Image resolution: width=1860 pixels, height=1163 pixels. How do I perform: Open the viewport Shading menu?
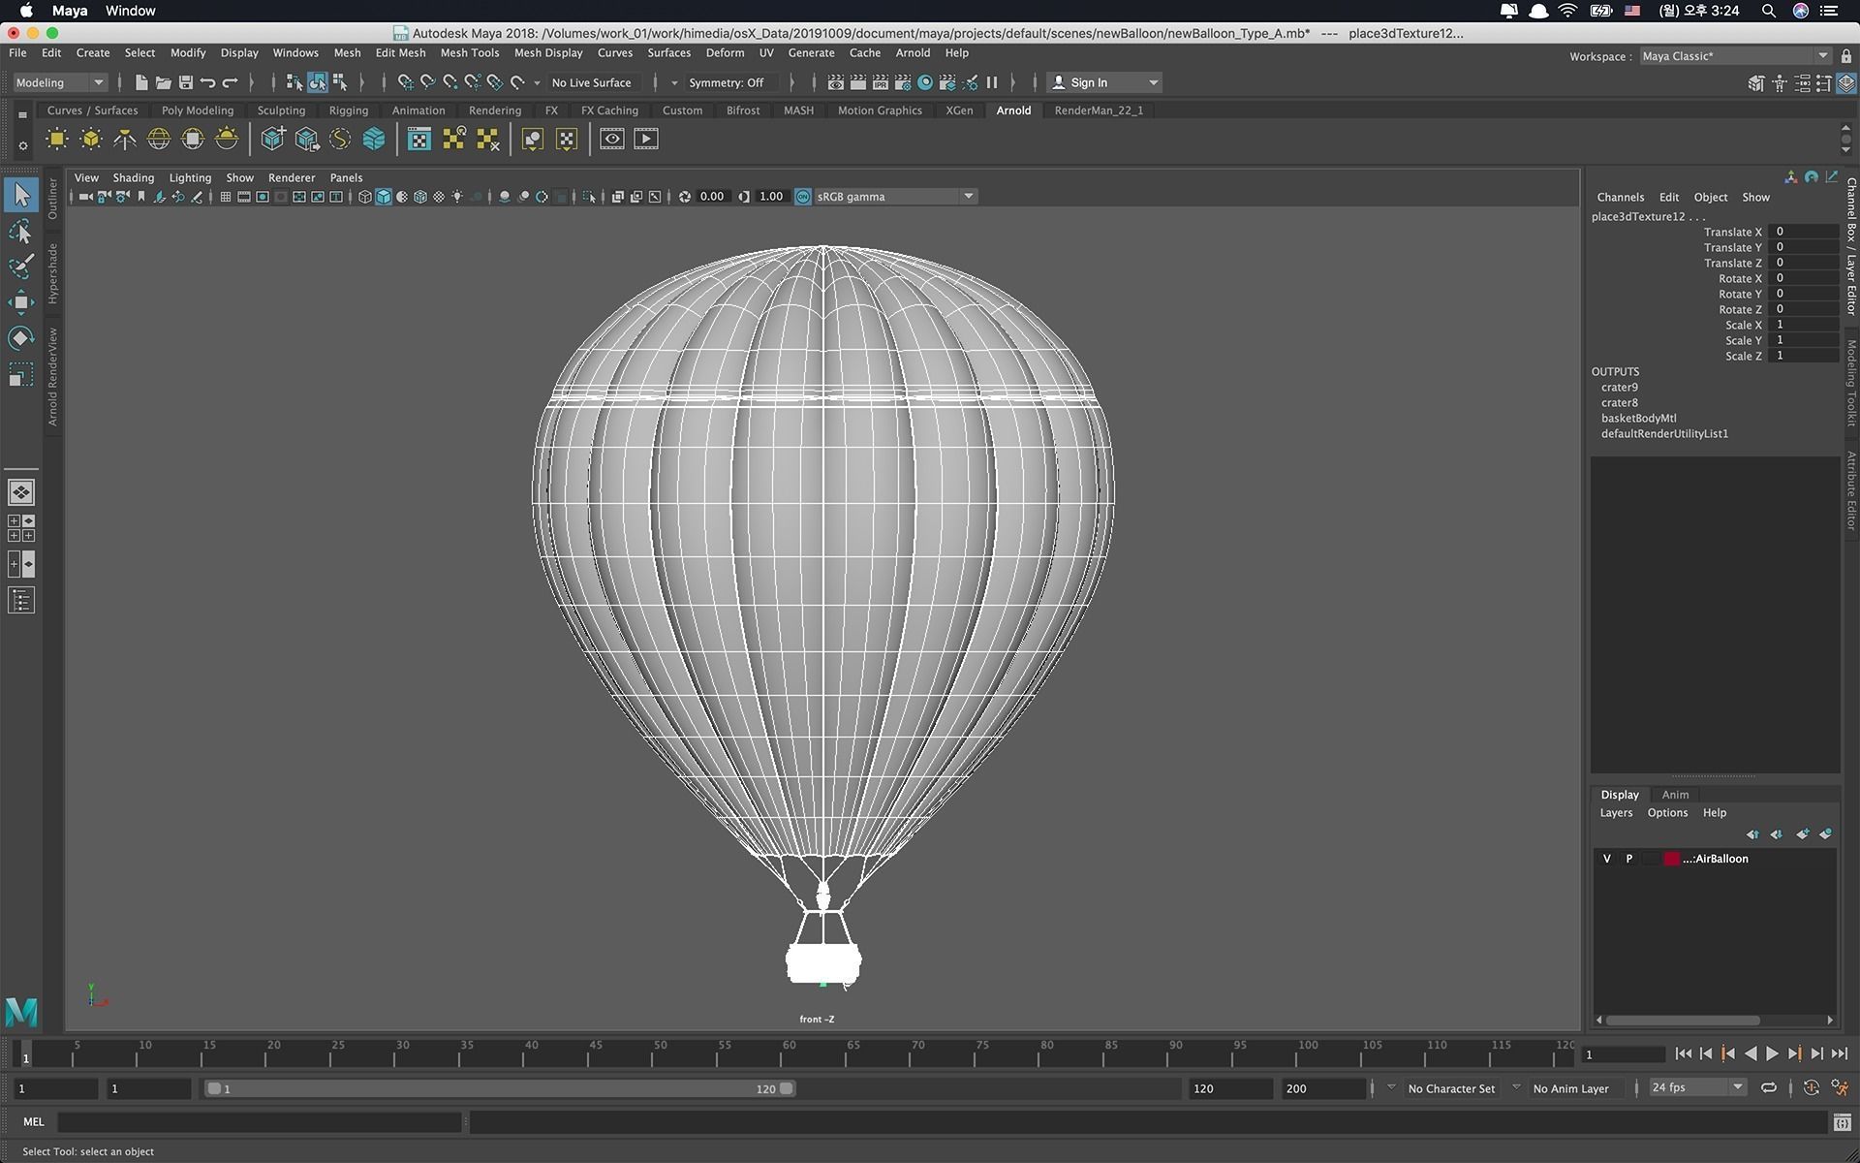tap(133, 177)
